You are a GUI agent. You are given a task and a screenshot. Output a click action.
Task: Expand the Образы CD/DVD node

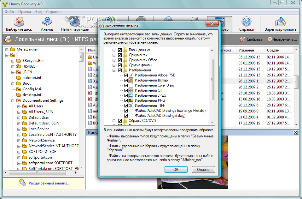point(114,121)
